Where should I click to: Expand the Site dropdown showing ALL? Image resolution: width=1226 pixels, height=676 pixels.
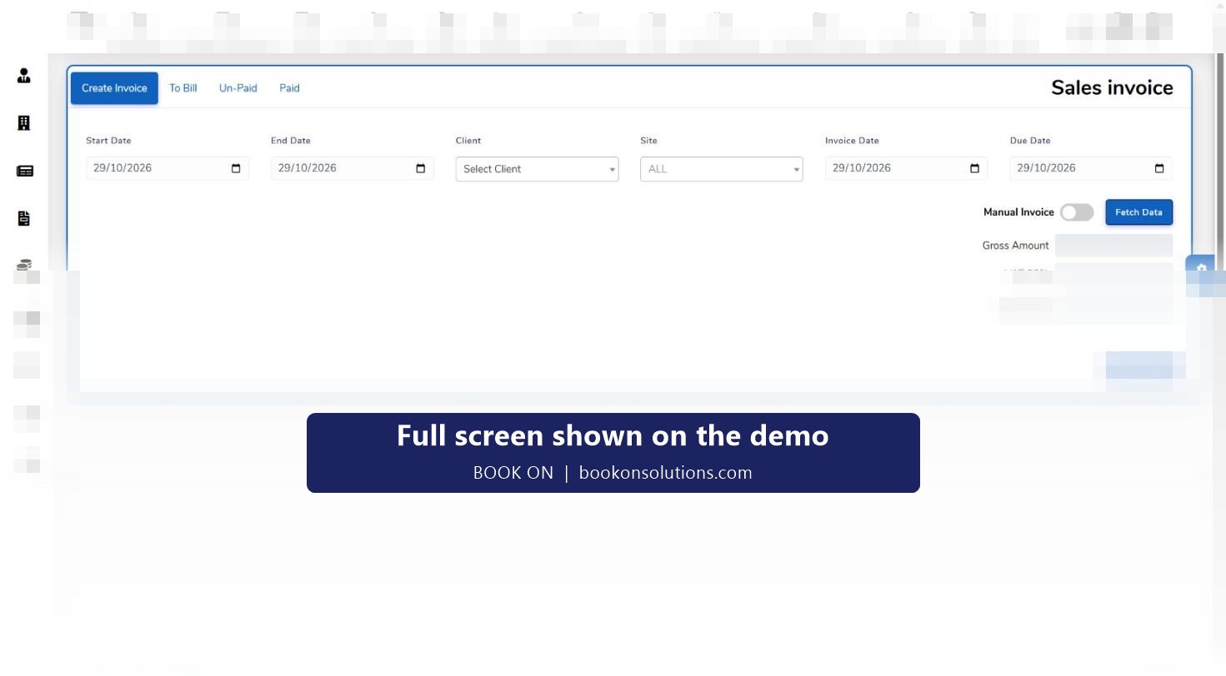(x=722, y=169)
